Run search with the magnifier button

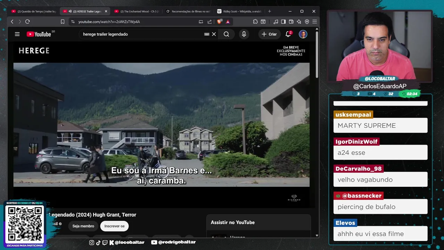click(x=226, y=34)
